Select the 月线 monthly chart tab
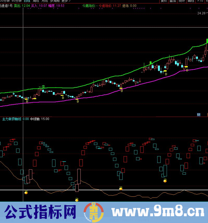This screenshot has width=208, height=223. point(45,1)
